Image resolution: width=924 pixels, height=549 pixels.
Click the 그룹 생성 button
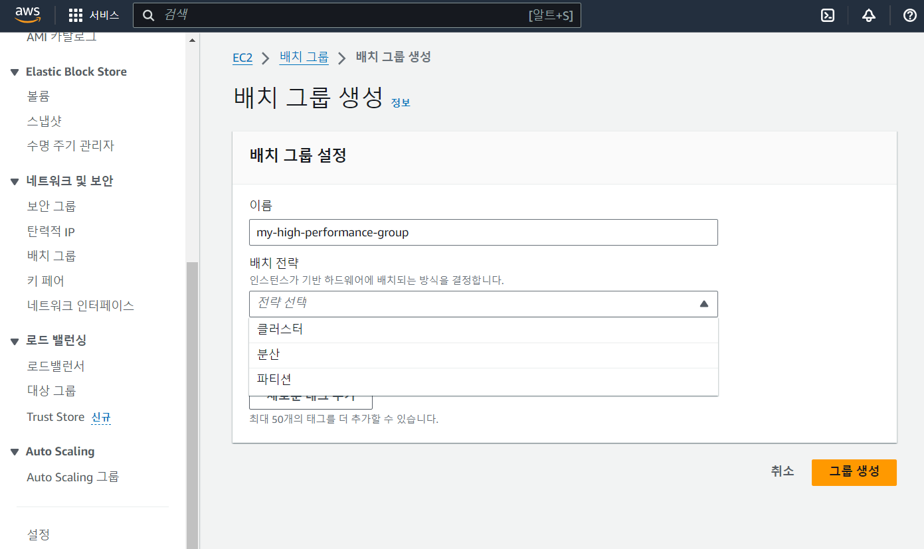coord(854,472)
